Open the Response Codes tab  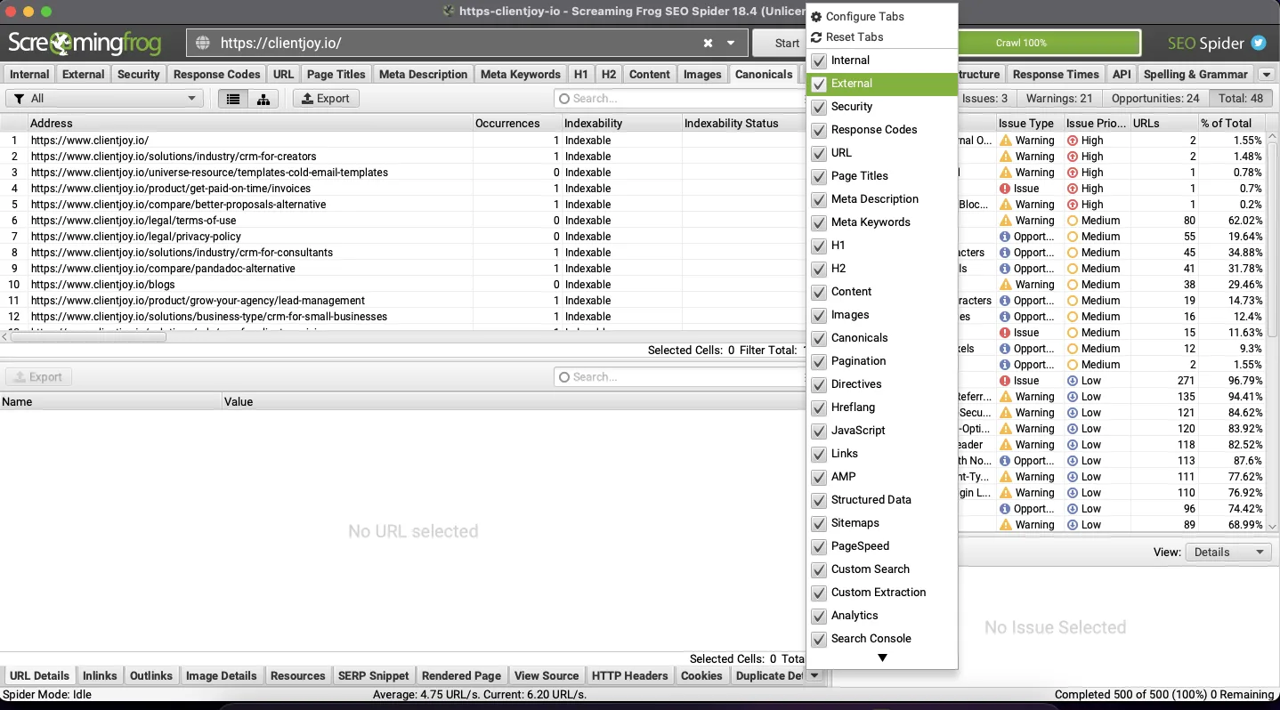pyautogui.click(x=216, y=75)
